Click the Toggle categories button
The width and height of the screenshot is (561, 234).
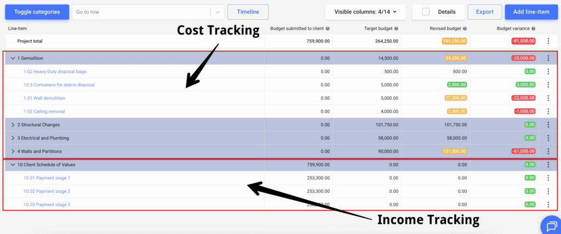(x=37, y=12)
